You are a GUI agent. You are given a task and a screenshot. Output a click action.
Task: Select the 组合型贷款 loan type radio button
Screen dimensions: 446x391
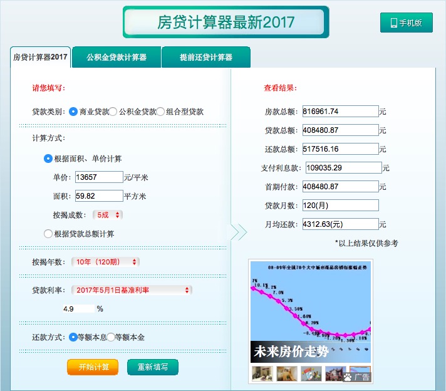coord(160,112)
